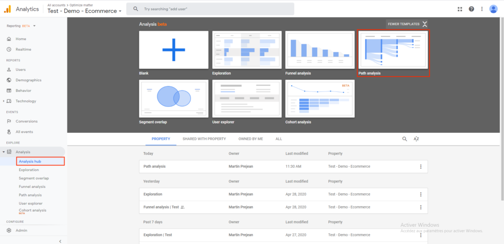Open the header three-dot more options menu
Image resolution: width=504 pixels, height=244 pixels.
click(482, 9)
